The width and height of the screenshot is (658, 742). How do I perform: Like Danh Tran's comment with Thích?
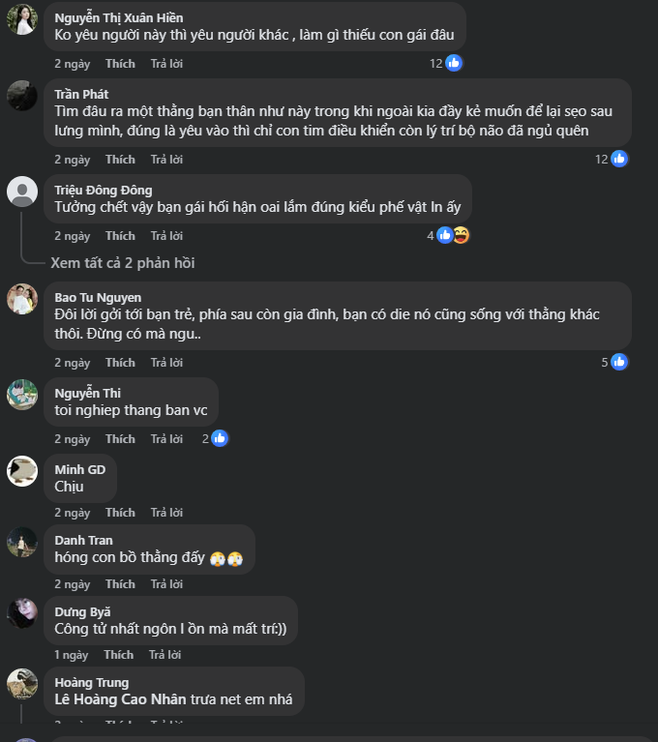coord(120,584)
